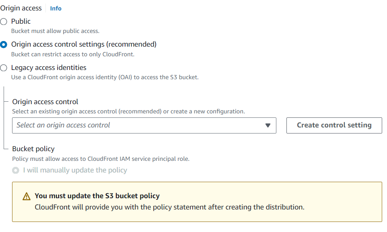Click the manually update the policy radio button
Viewport: 387px width, 232px height.
(x=16, y=170)
